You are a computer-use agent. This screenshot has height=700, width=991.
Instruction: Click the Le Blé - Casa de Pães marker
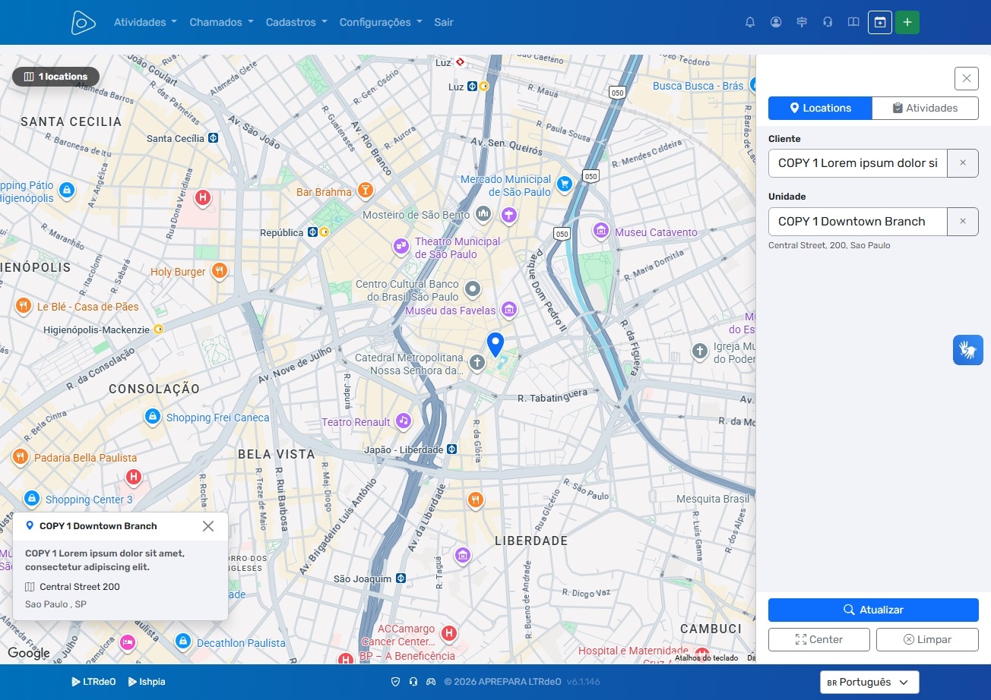[x=24, y=306]
